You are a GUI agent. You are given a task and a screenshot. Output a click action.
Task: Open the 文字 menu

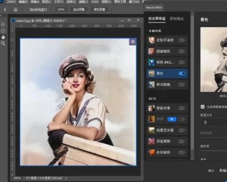click(x=59, y=2)
